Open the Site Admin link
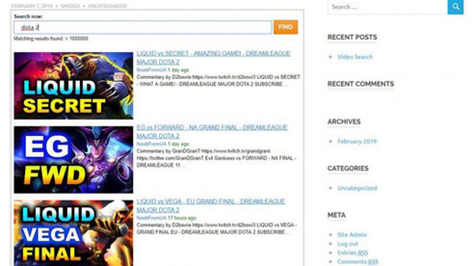 [x=352, y=235]
